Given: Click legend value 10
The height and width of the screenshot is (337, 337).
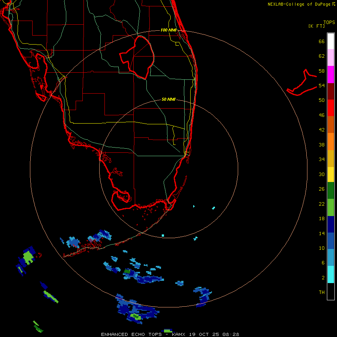Looking at the screenshot, I should coord(322,248).
